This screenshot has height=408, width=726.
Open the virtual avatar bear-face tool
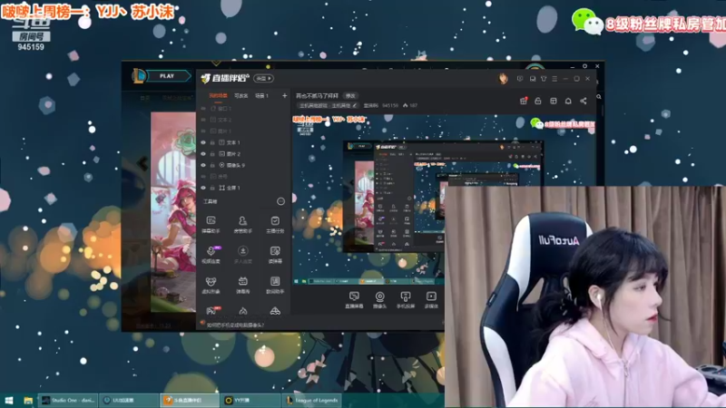tap(211, 286)
